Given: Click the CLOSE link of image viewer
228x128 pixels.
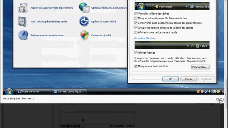Looking at the screenshot, I should (220, 100).
